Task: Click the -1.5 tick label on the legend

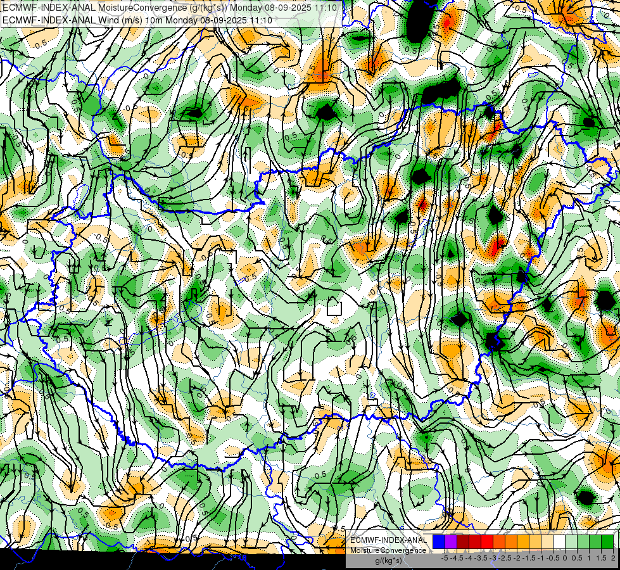Action: 529,558
